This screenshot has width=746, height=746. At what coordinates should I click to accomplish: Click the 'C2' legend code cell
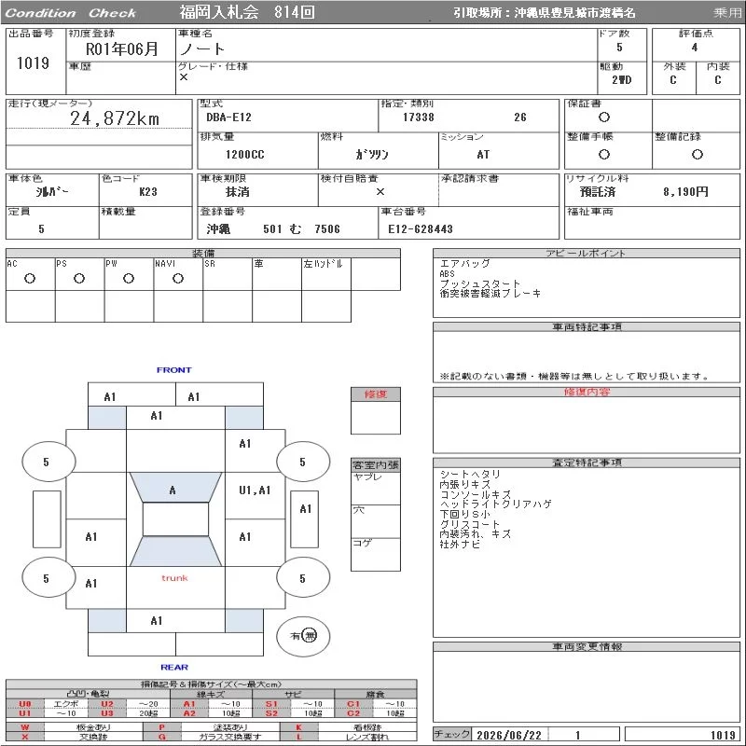(x=353, y=713)
